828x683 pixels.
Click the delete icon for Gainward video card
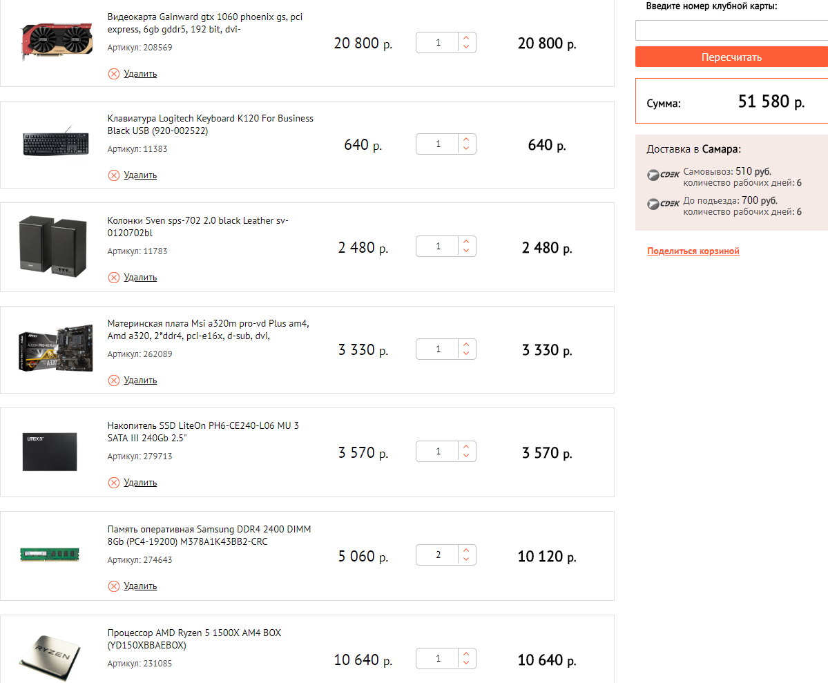[x=114, y=74]
